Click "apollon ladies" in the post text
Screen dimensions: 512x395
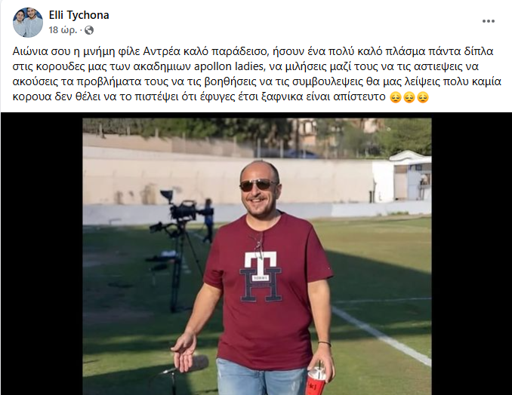click(x=229, y=66)
